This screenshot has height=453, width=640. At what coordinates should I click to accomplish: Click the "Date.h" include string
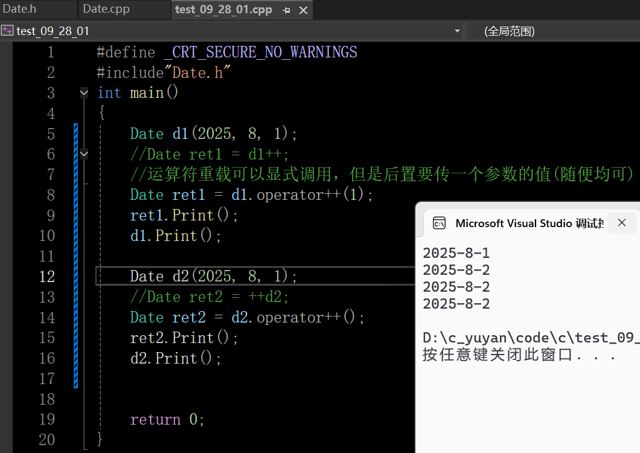click(x=197, y=72)
